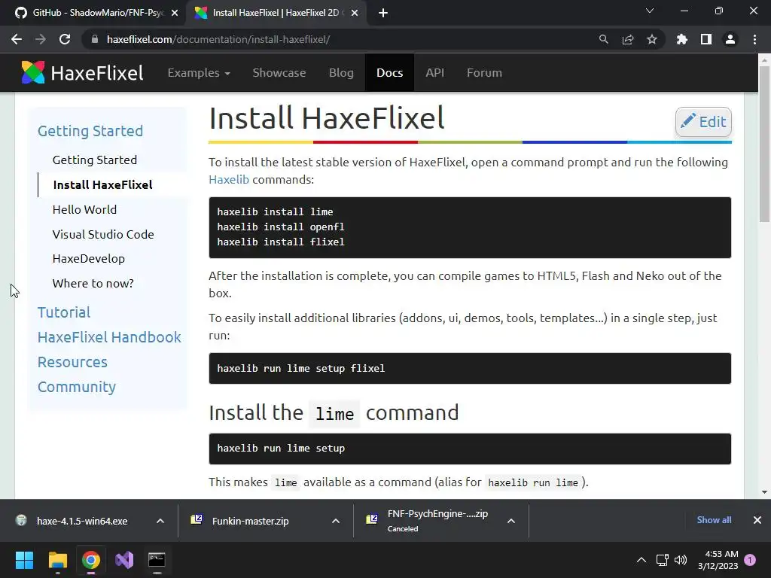The width and height of the screenshot is (771, 578).
Task: Open the Showcase nav item
Action: 279,73
